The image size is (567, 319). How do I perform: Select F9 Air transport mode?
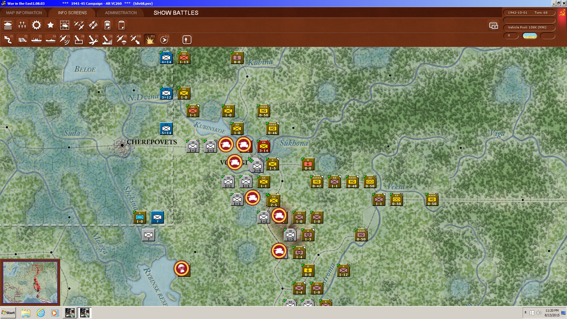click(x=121, y=40)
